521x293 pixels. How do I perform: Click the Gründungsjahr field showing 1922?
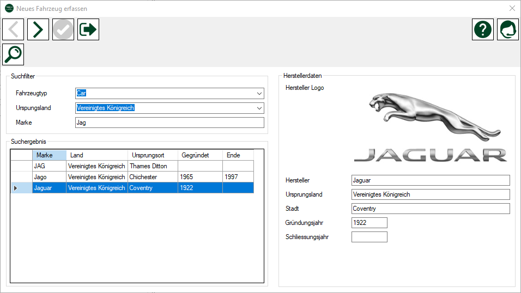click(x=369, y=223)
